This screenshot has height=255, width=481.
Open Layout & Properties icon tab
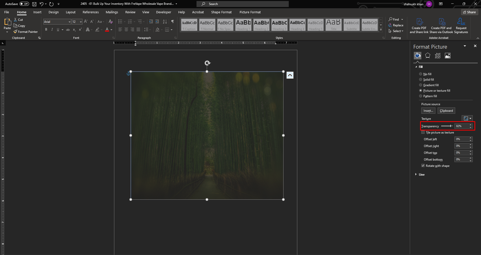[438, 56]
